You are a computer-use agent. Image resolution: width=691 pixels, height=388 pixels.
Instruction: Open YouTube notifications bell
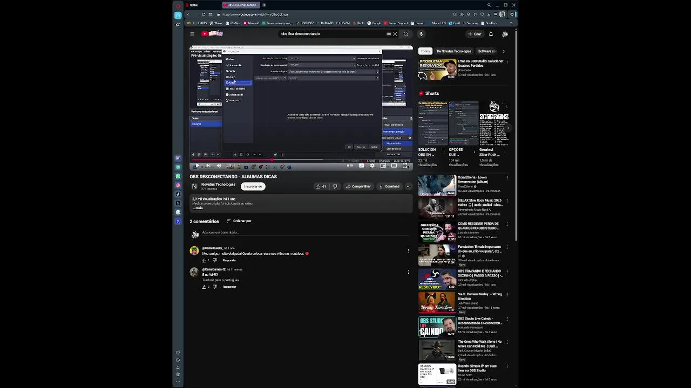point(491,34)
